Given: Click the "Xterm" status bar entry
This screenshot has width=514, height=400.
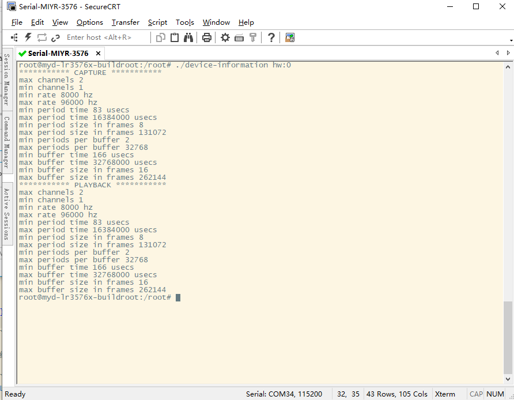Looking at the screenshot, I should click(445, 394).
